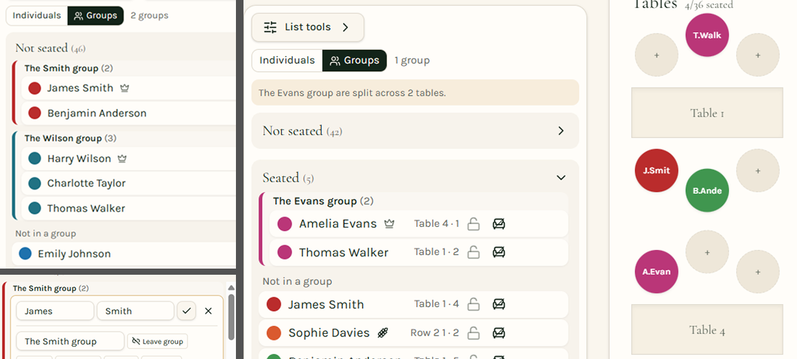Click the Table 1 rectangle
This screenshot has width=797, height=359.
[707, 113]
